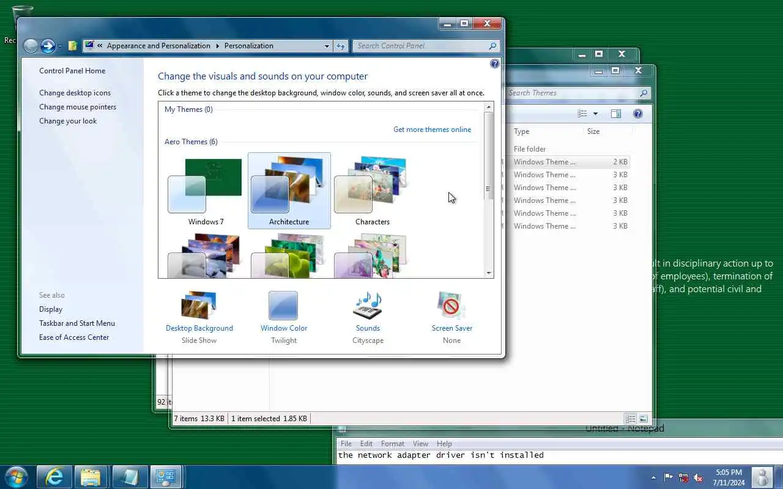Click the Window Color text link
The width and height of the screenshot is (783, 489).
coord(284,328)
